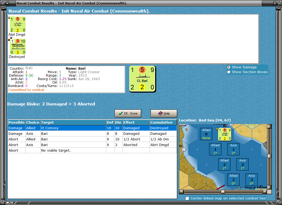Select the Show Section Boxes radio button

(229, 72)
